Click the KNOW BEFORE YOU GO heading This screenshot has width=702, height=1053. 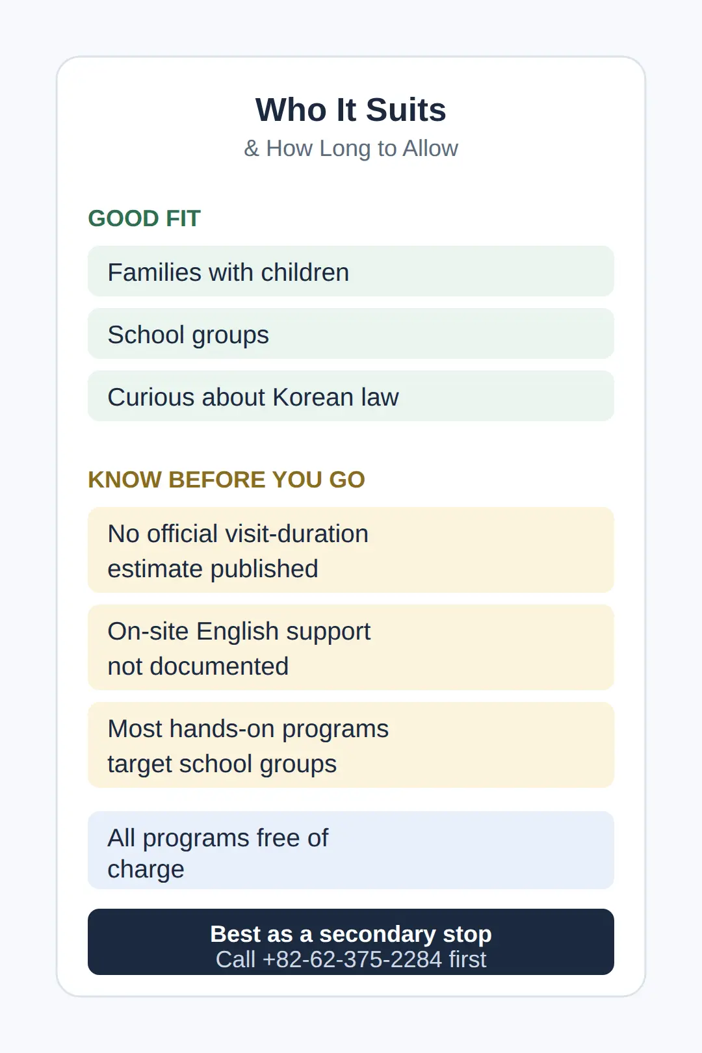(x=226, y=480)
